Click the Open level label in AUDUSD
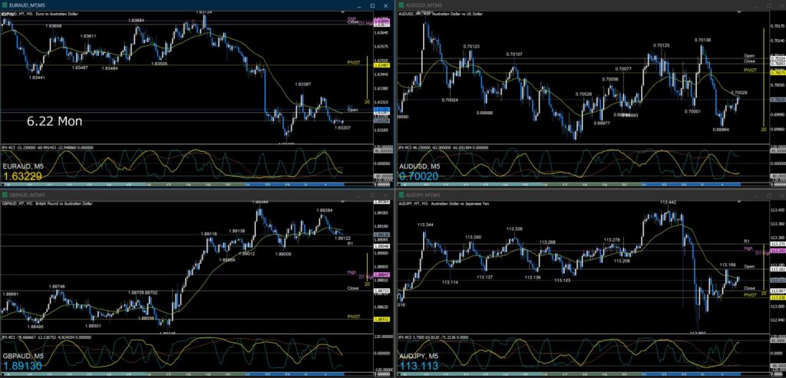786x378 pixels. [749, 56]
